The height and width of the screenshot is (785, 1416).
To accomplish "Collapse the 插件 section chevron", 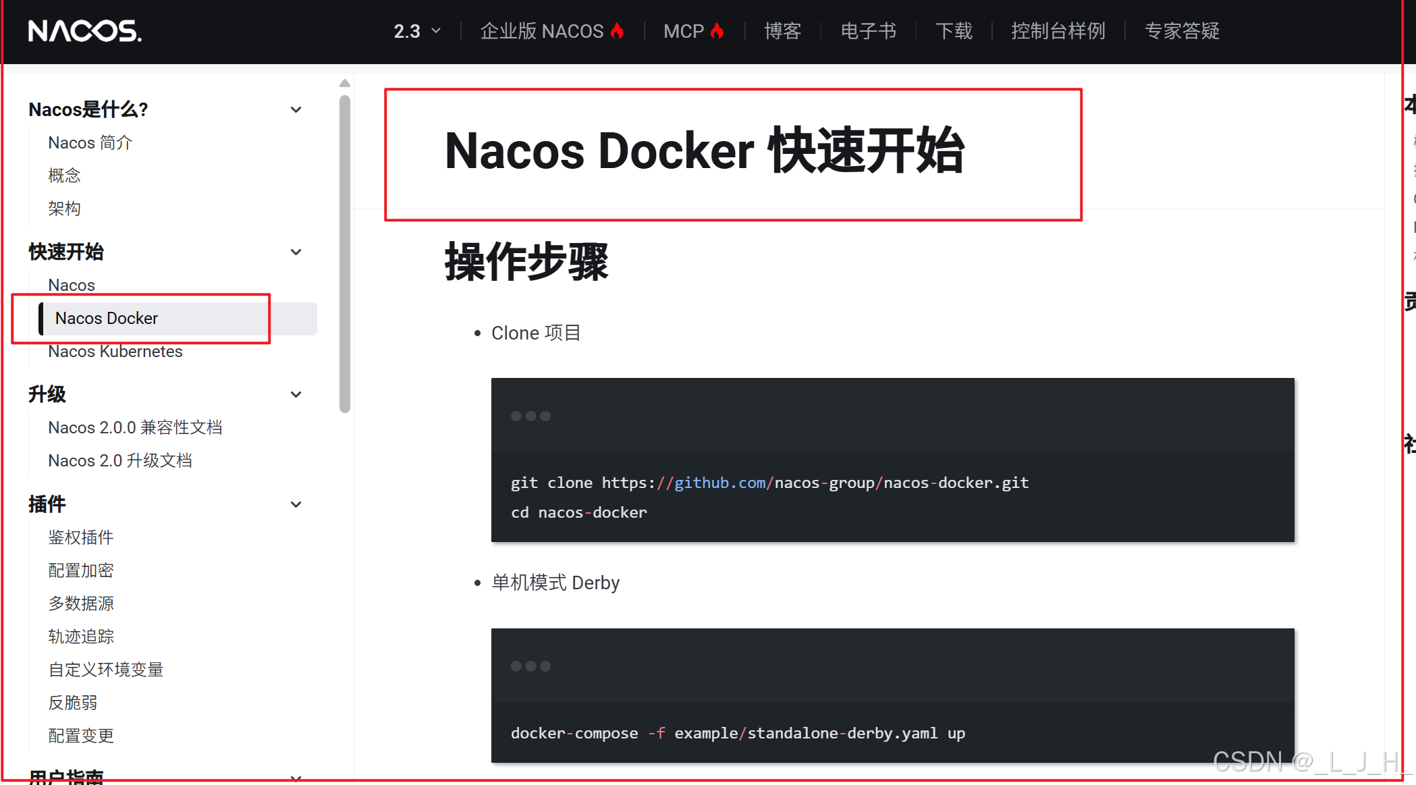I will point(296,504).
